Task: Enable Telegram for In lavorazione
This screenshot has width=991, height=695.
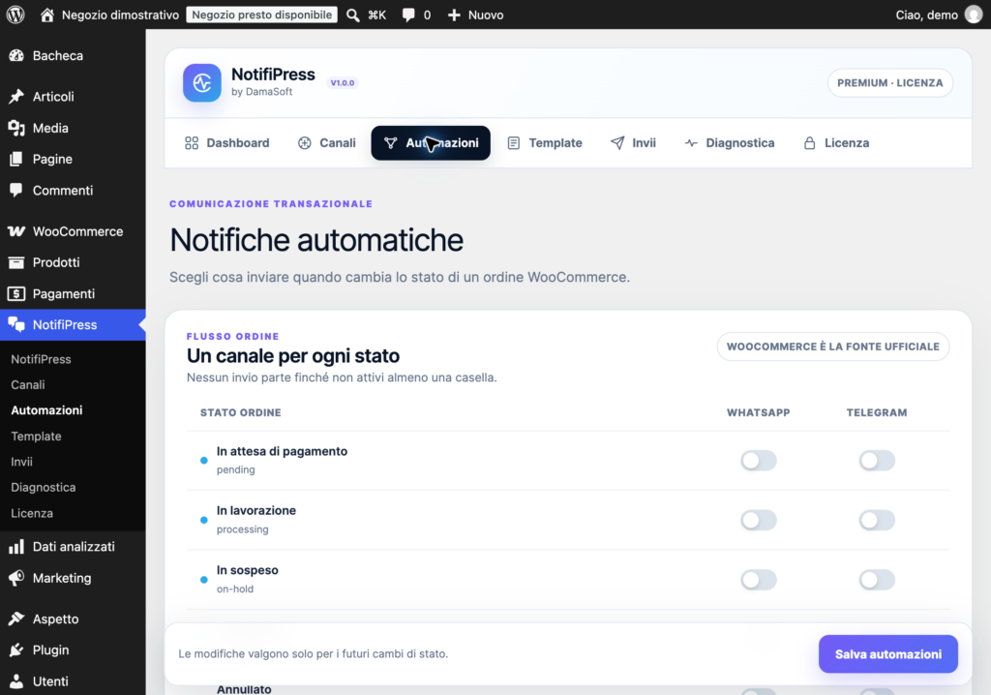Action: [x=877, y=520]
